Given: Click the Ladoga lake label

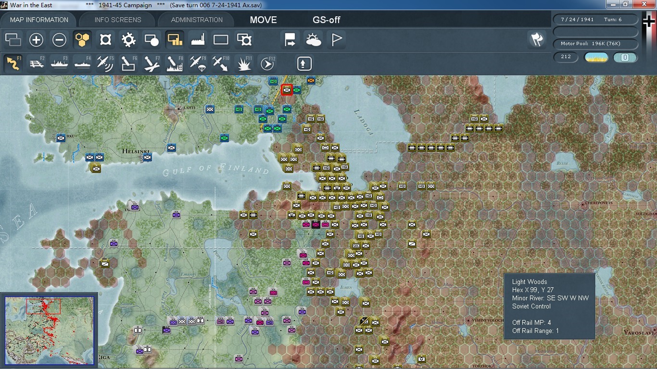Looking at the screenshot, I should pos(363,123).
